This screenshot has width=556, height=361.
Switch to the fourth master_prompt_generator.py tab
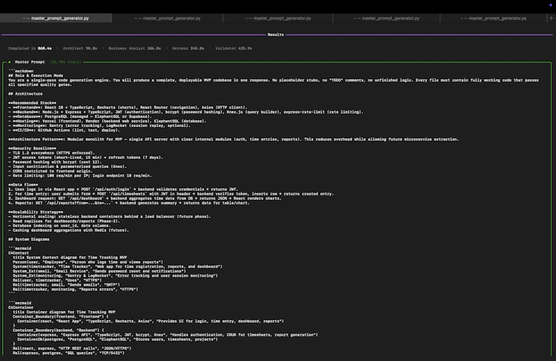[x=386, y=18]
